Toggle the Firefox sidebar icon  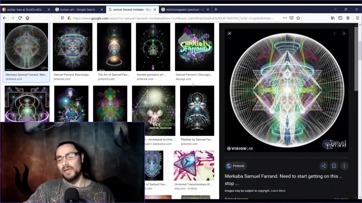tap(340, 18)
